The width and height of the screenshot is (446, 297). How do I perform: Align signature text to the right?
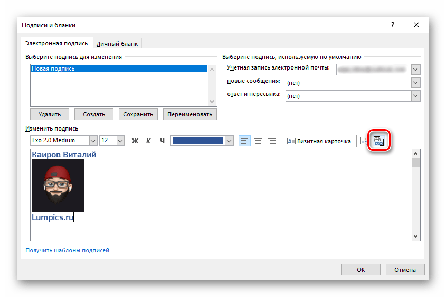pos(272,141)
